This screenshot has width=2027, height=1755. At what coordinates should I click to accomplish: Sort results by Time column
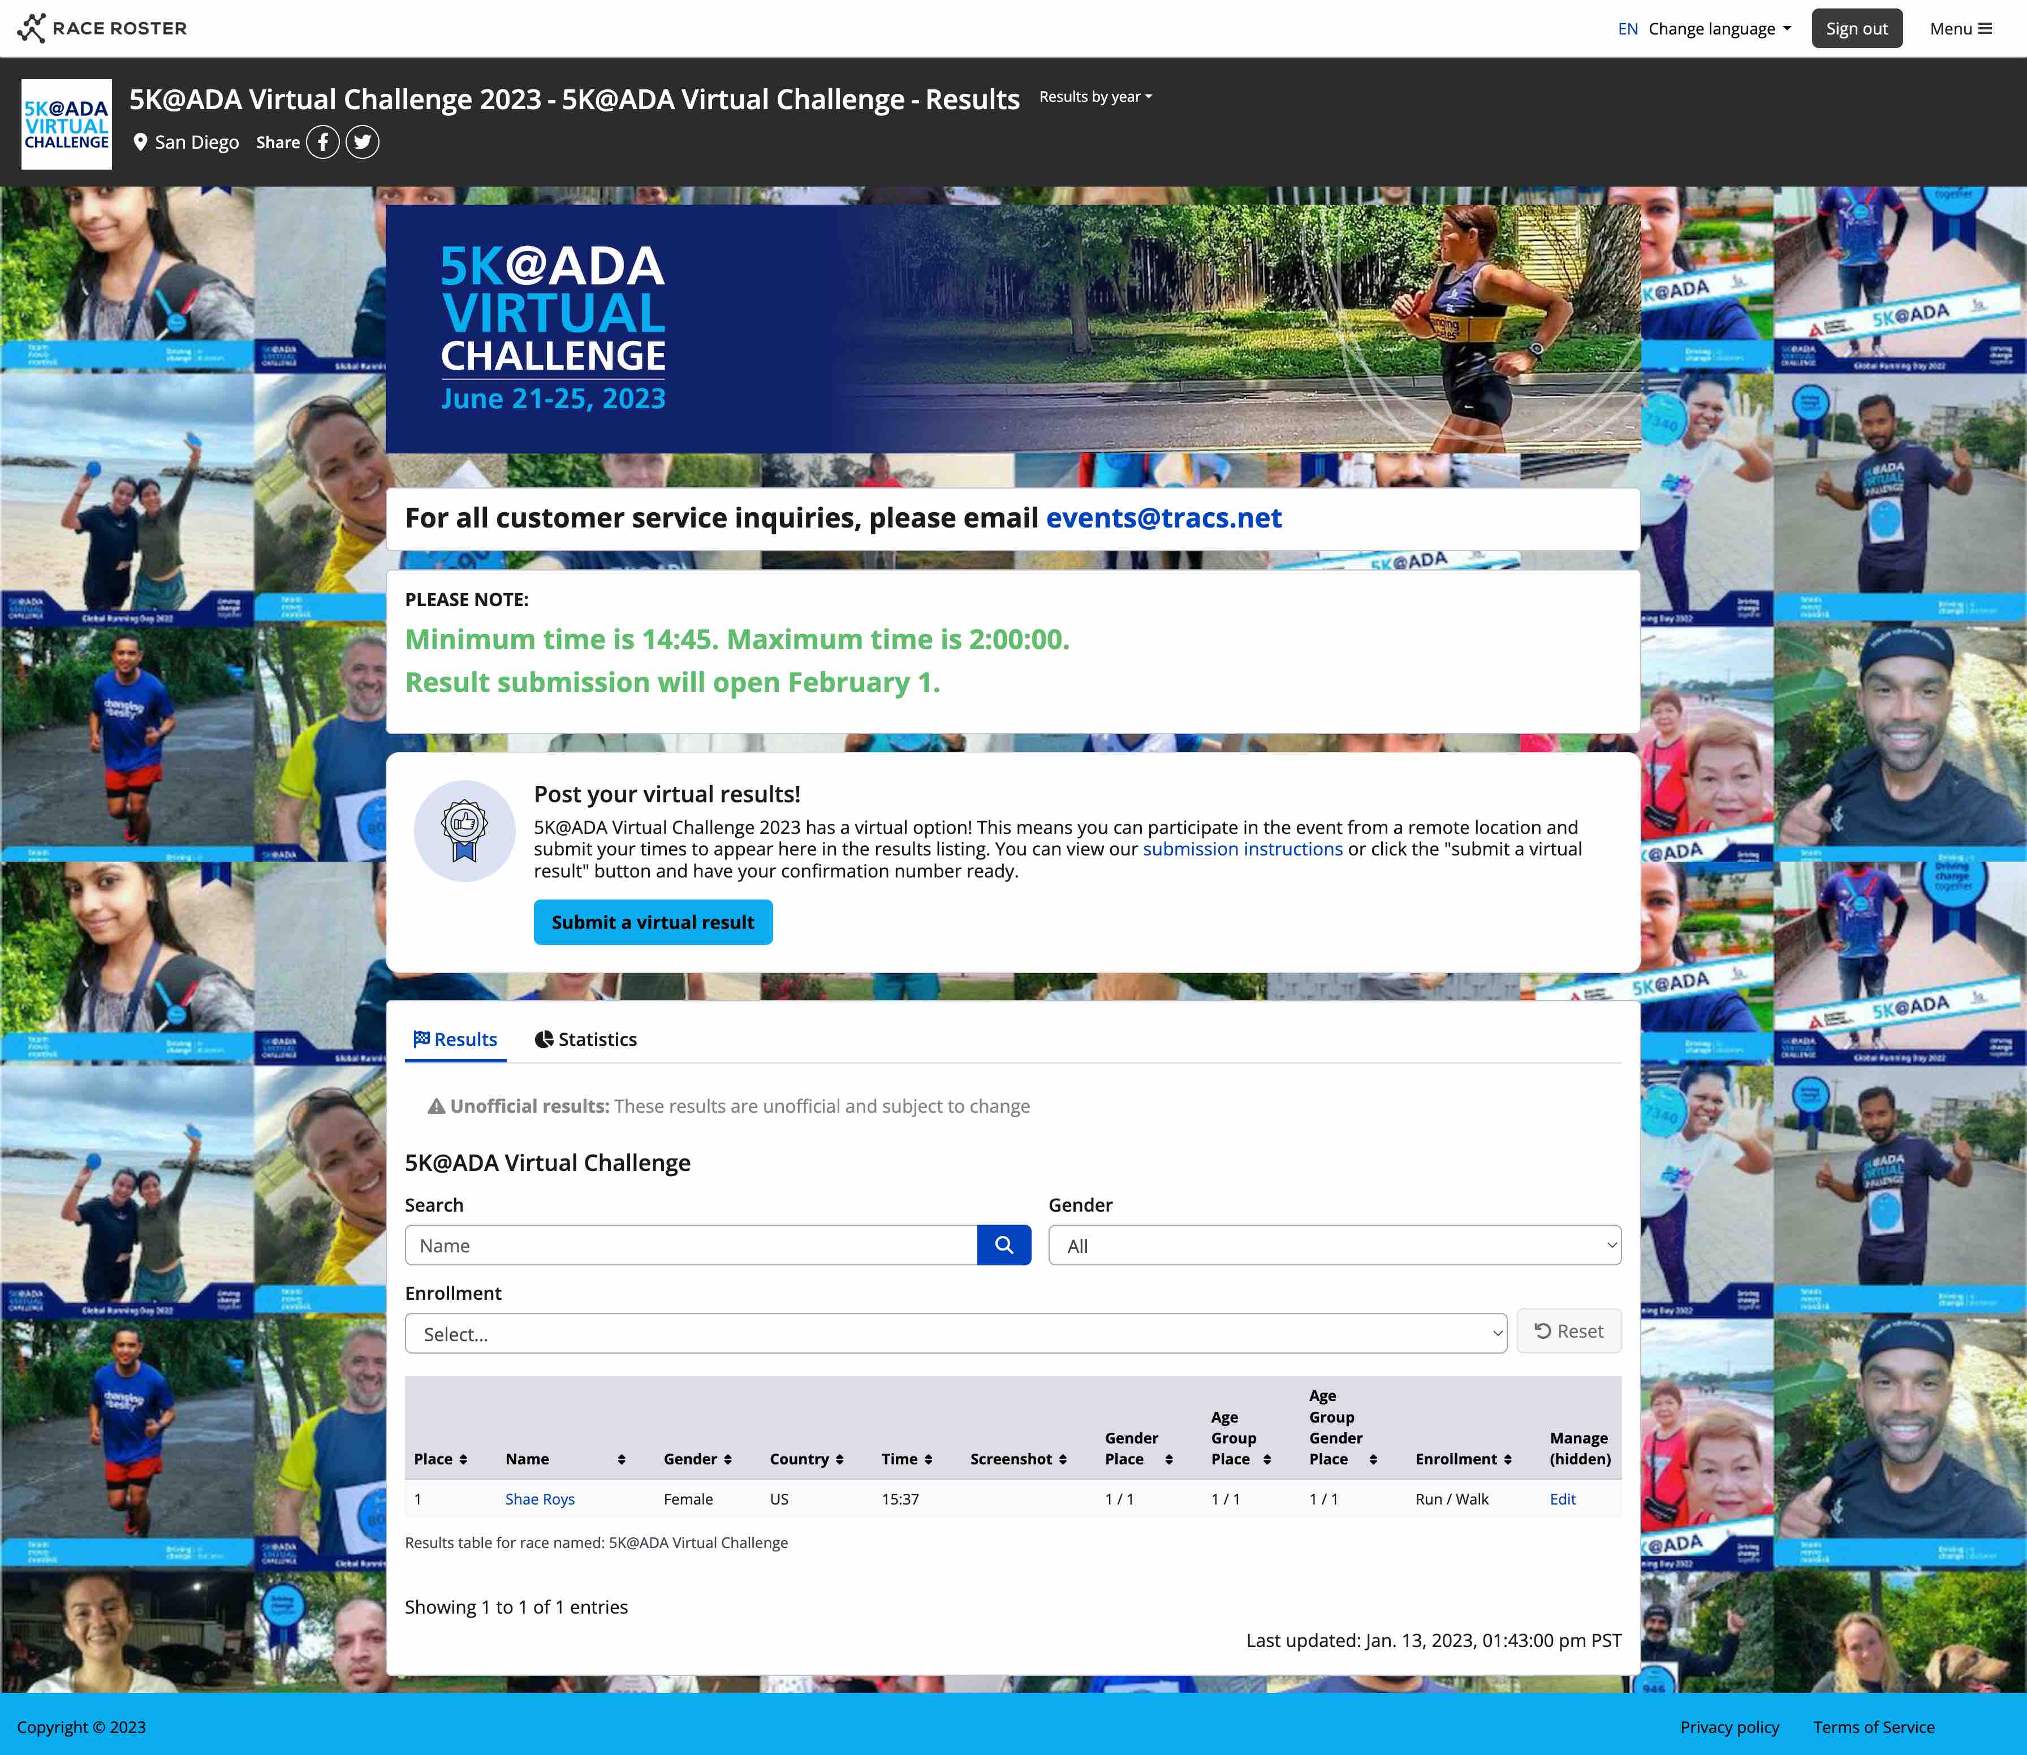[x=906, y=1459]
